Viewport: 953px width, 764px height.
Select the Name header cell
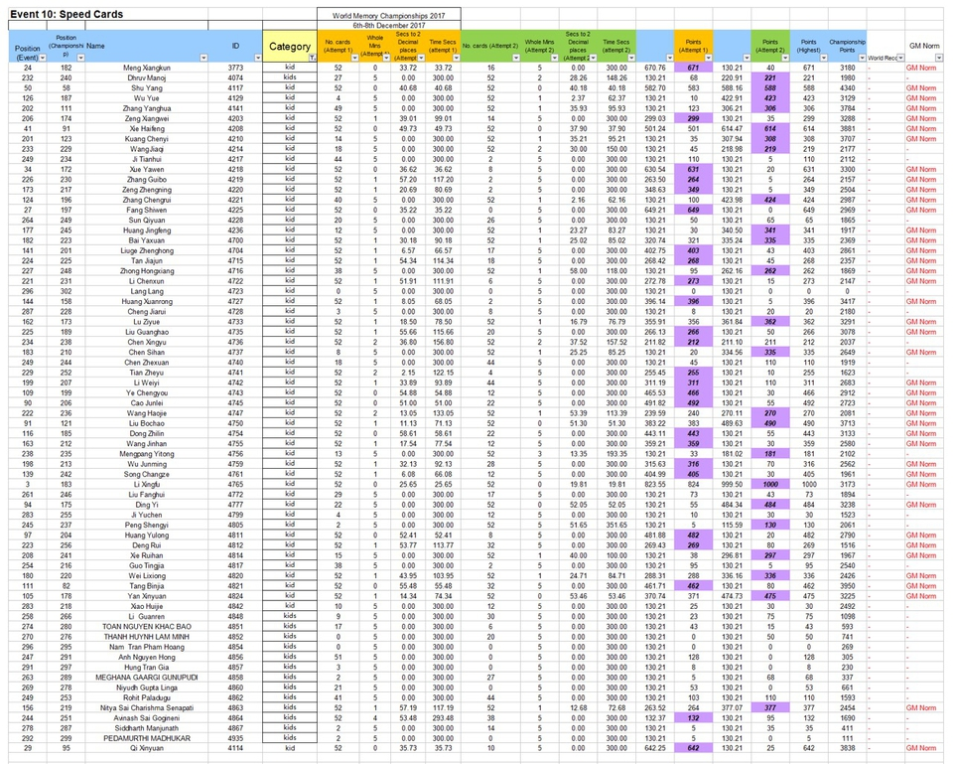(x=147, y=47)
